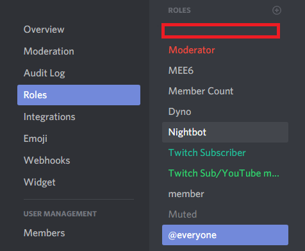
Task: Pick the Nightbot role
Action: 225,132
